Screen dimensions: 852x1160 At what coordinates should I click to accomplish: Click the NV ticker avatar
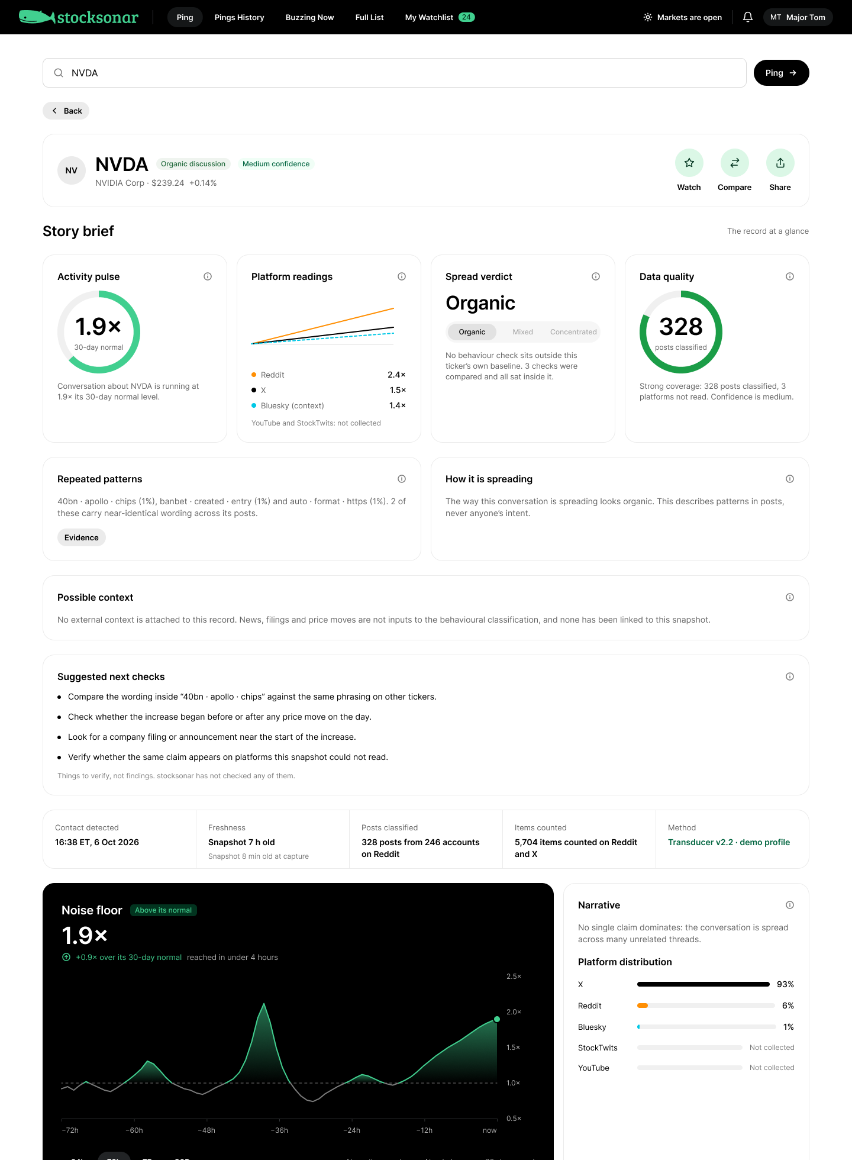pyautogui.click(x=72, y=170)
